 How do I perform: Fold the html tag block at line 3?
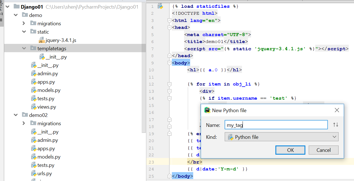click(169, 20)
